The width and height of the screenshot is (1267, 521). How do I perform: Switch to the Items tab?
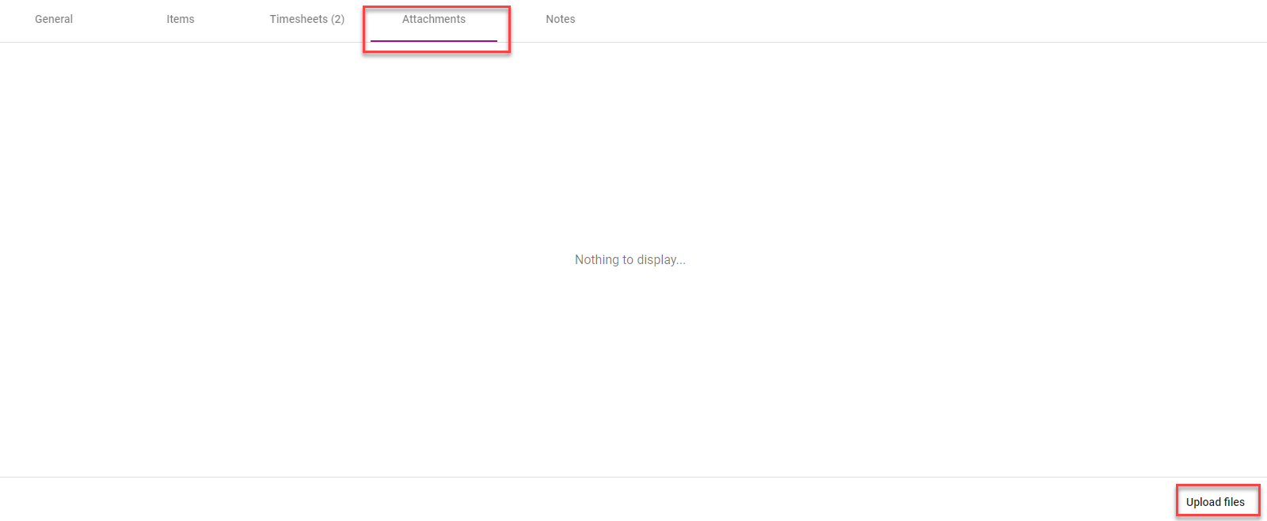click(x=180, y=19)
